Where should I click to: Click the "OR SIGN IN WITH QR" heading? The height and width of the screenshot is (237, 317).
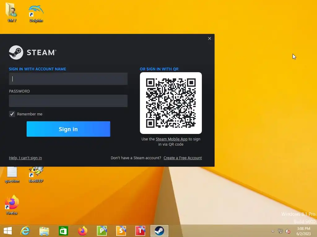(x=159, y=69)
